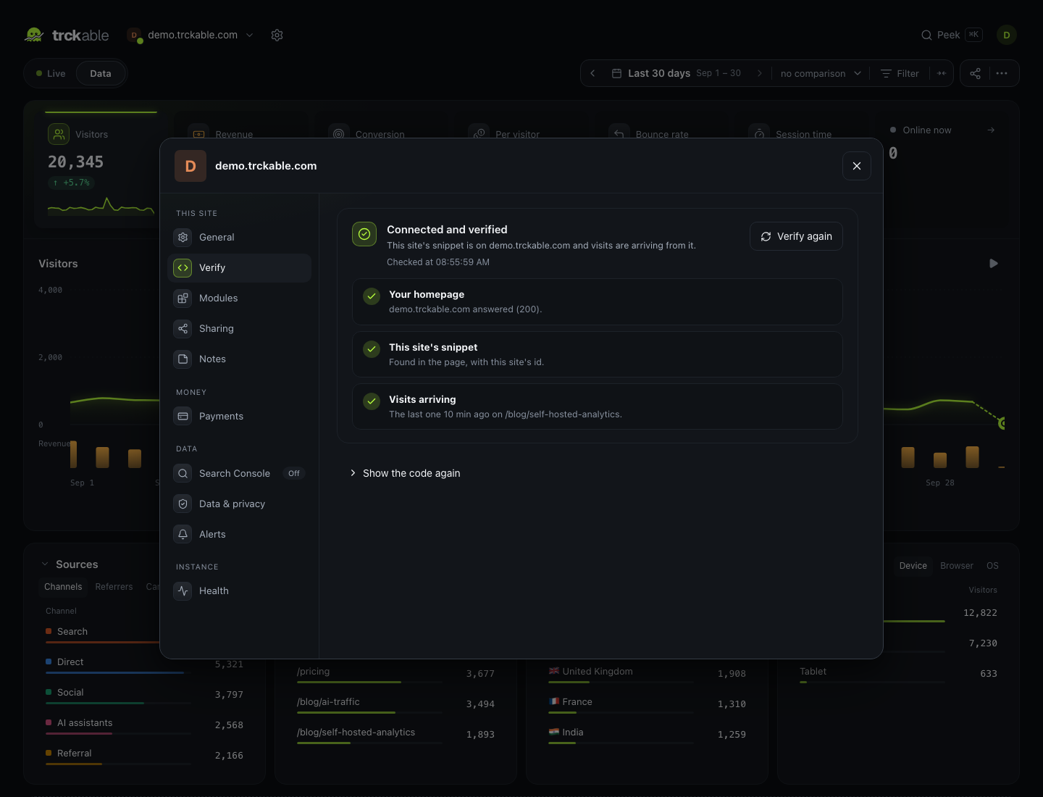Select the OS tab
1043x797 pixels.
coord(992,566)
